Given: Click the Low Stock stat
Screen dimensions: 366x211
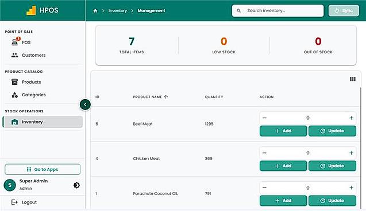Looking at the screenshot, I should (x=224, y=45).
